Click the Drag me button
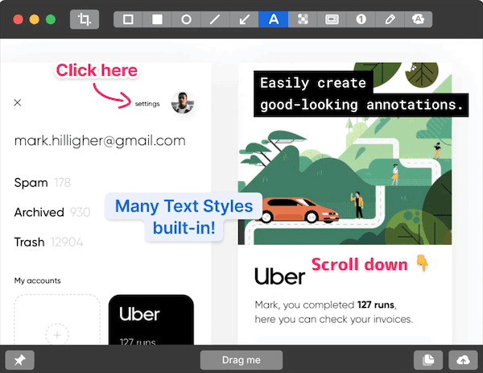The width and height of the screenshot is (483, 373). pos(242,360)
